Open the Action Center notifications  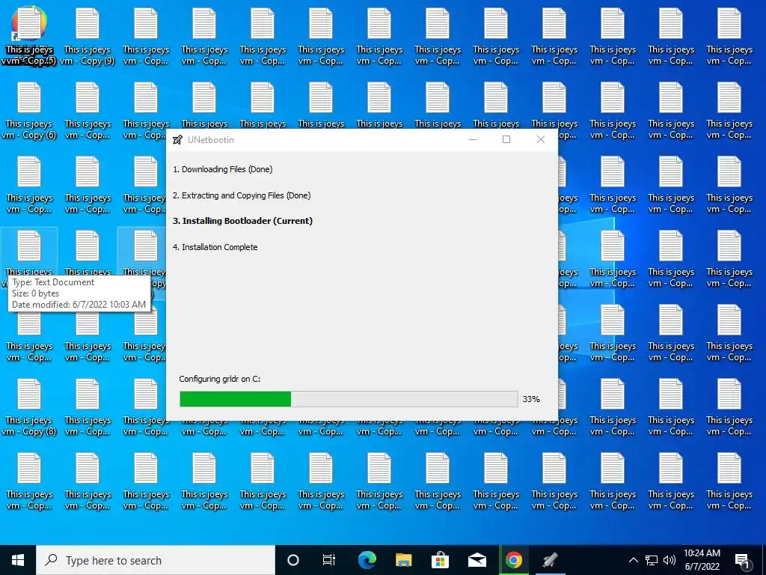click(743, 560)
